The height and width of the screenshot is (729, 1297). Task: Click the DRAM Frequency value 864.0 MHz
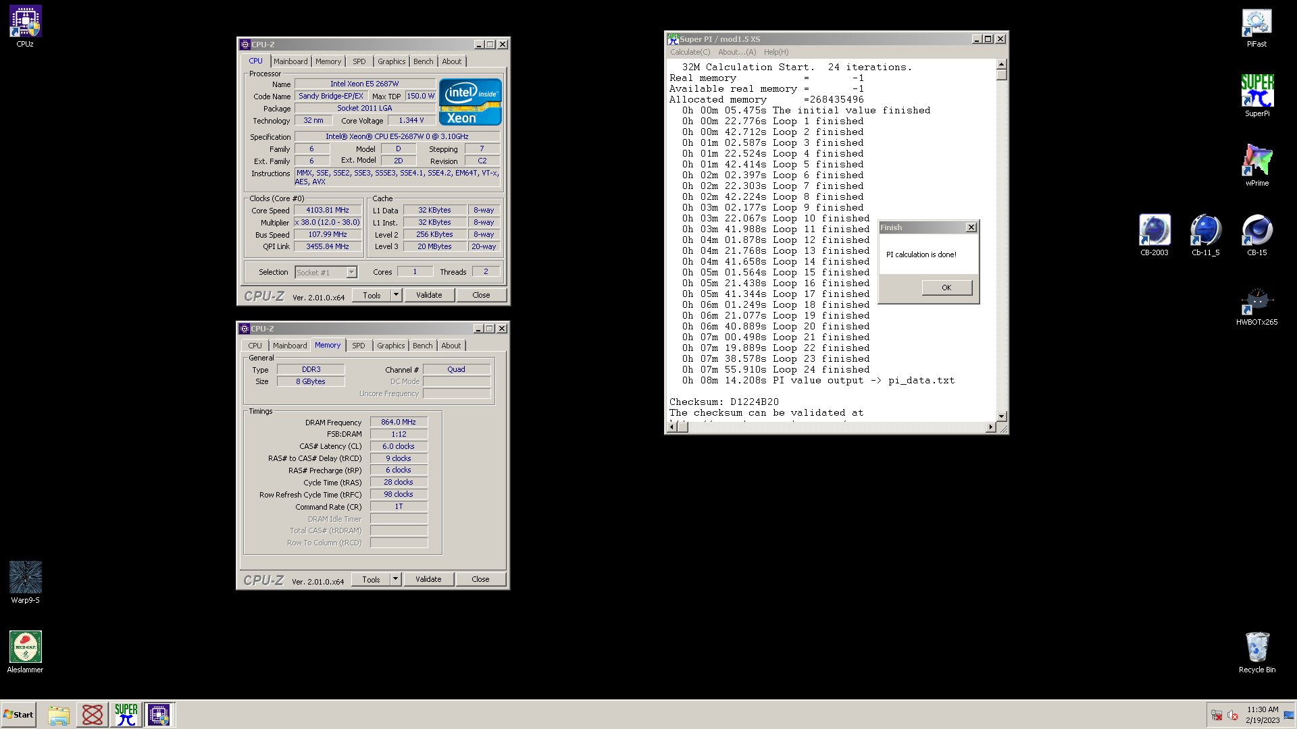(399, 422)
